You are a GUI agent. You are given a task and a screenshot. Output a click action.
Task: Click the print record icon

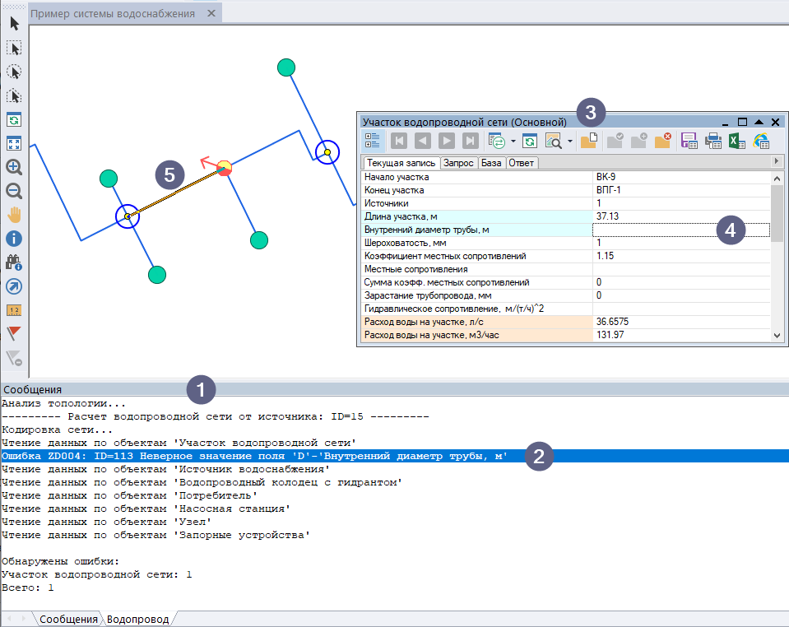[713, 142]
